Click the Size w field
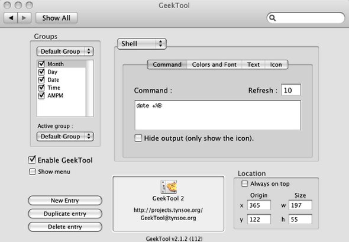 pyautogui.click(x=300, y=205)
